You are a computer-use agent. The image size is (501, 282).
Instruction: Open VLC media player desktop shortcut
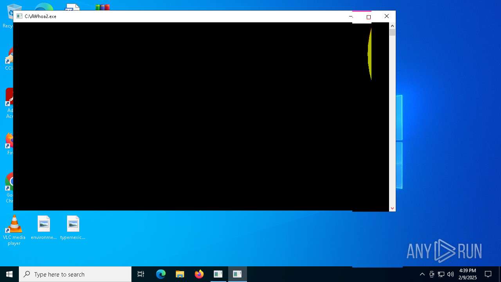14,230
